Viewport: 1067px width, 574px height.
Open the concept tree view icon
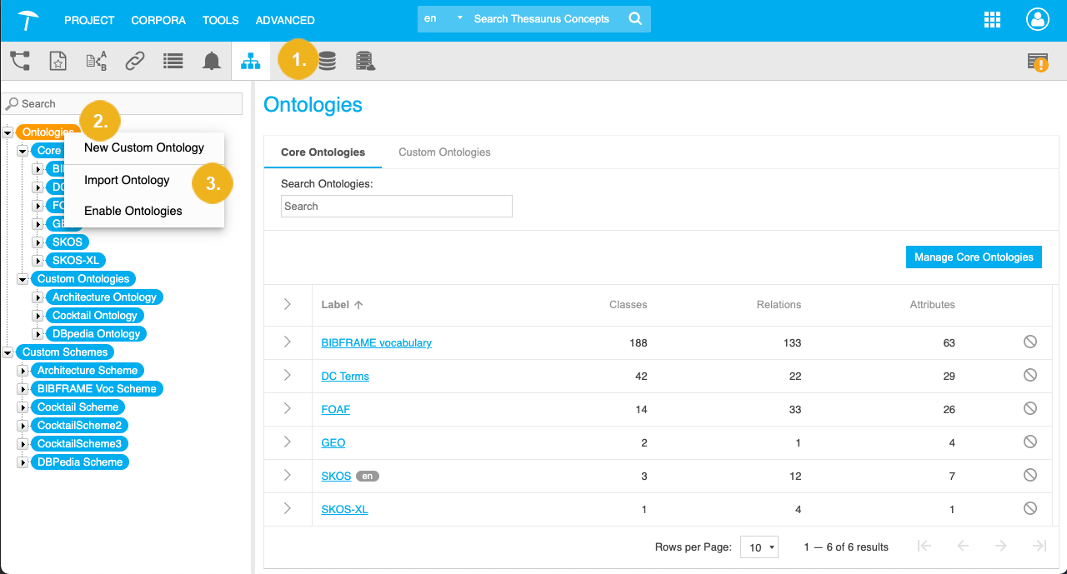pyautogui.click(x=20, y=60)
